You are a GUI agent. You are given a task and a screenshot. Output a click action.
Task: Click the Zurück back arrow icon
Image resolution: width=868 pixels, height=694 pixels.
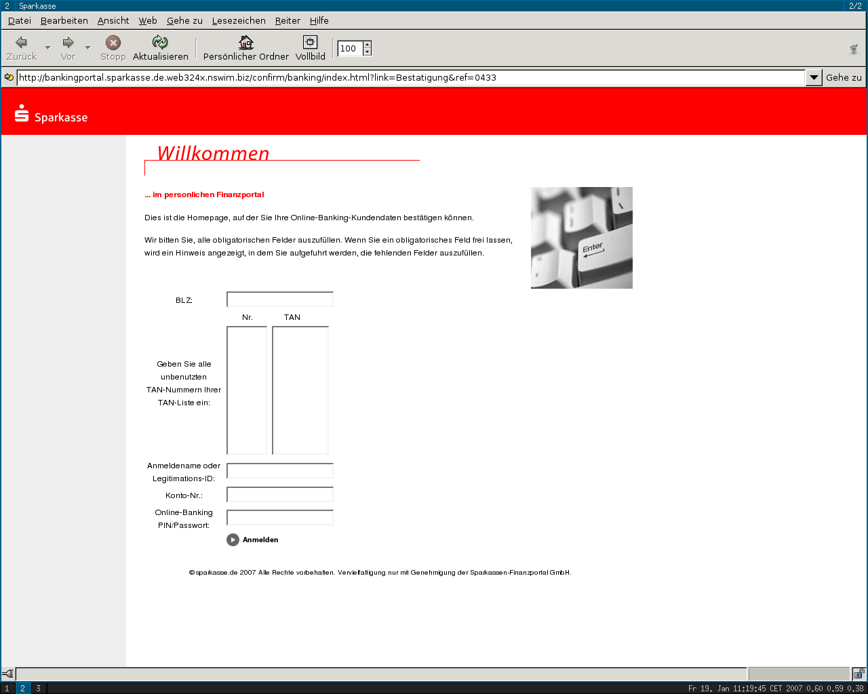(x=21, y=42)
